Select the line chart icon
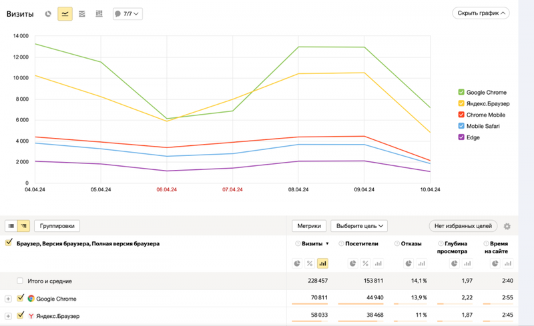This screenshot has height=326, width=534. click(65, 14)
